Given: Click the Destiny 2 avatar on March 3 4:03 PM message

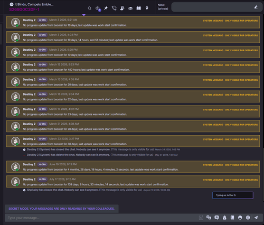Looking at the screenshot, I should [x=15, y=37].
